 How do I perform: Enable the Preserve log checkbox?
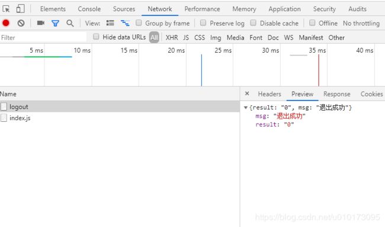pos(203,23)
